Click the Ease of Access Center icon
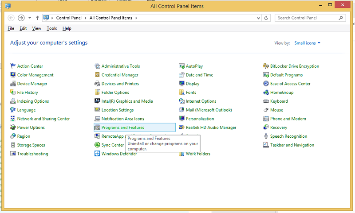Viewport: 355px width, 213px height. click(x=266, y=84)
